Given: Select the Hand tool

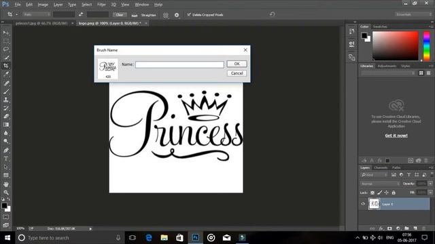Looking at the screenshot, I should [x=6, y=184].
